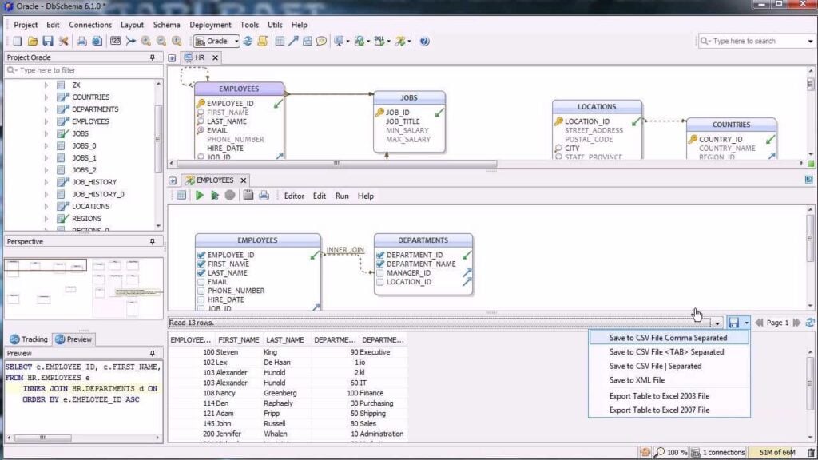The width and height of the screenshot is (818, 460).
Task: Click the gray stop execution circle
Action: tap(229, 196)
